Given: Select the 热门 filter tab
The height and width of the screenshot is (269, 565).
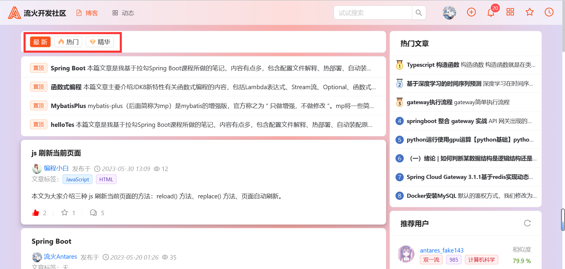Looking at the screenshot, I should click(68, 42).
